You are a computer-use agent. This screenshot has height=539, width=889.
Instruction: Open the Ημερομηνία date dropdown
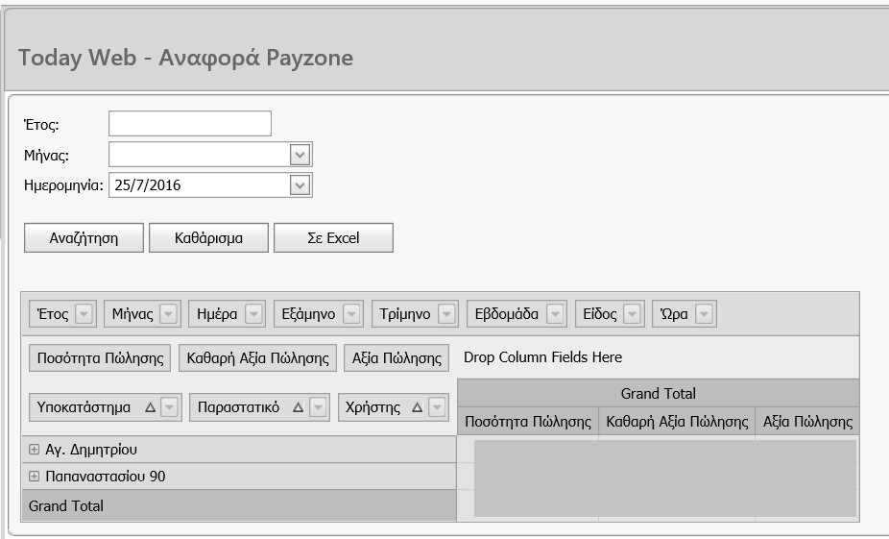[300, 185]
